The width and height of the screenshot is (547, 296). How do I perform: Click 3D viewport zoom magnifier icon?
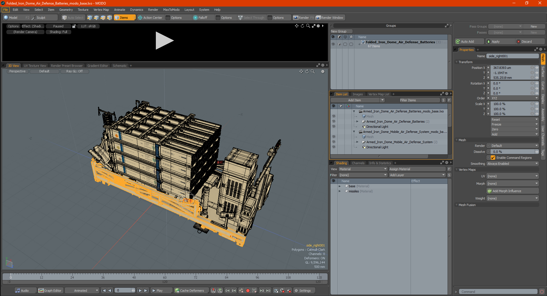click(313, 71)
